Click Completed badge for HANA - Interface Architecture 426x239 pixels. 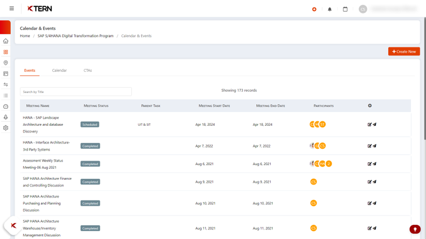90,146
